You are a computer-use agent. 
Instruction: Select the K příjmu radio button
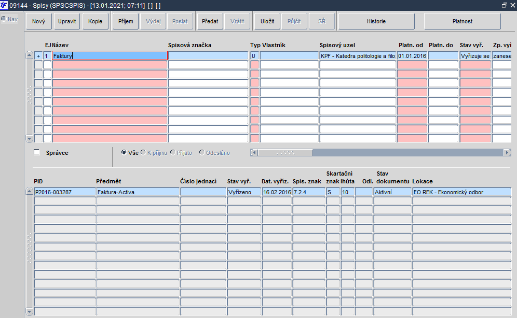pyautogui.click(x=143, y=153)
